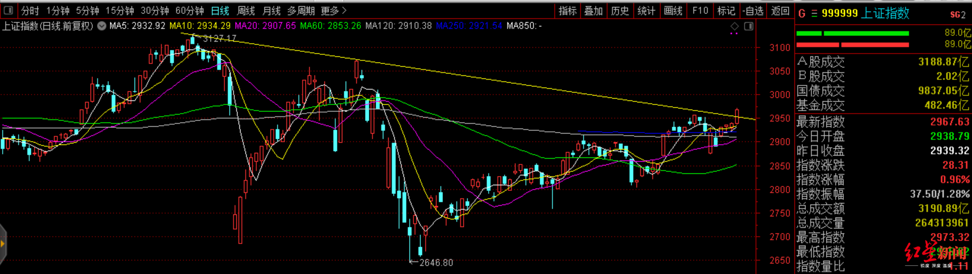The width and height of the screenshot is (972, 274).
Task: Toggle the left panel layout icon
Action: coord(9,11)
